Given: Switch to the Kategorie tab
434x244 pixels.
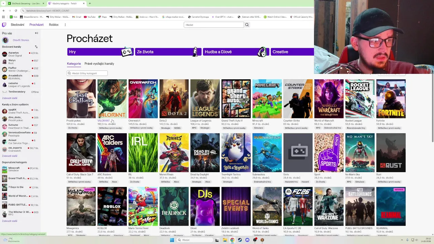Looking at the screenshot, I should pyautogui.click(x=74, y=64).
